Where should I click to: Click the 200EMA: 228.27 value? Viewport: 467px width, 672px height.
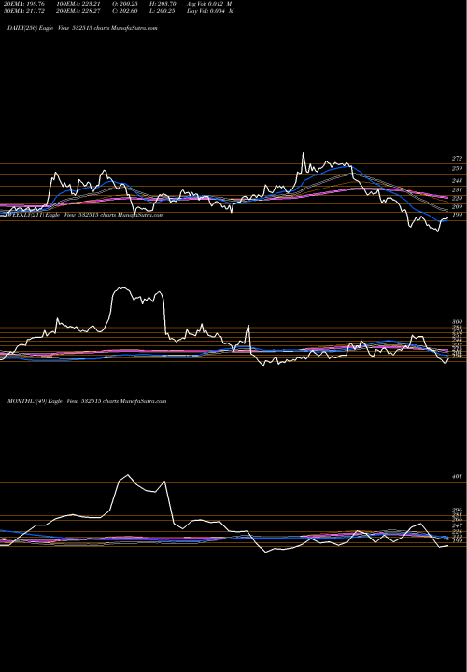click(x=78, y=11)
